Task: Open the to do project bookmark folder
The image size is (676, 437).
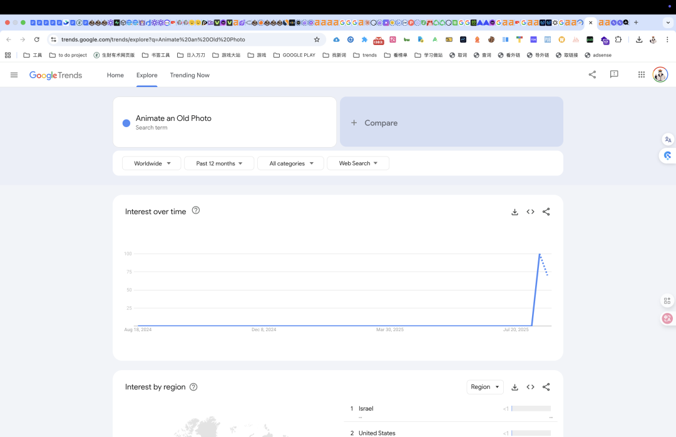Action: (68, 55)
